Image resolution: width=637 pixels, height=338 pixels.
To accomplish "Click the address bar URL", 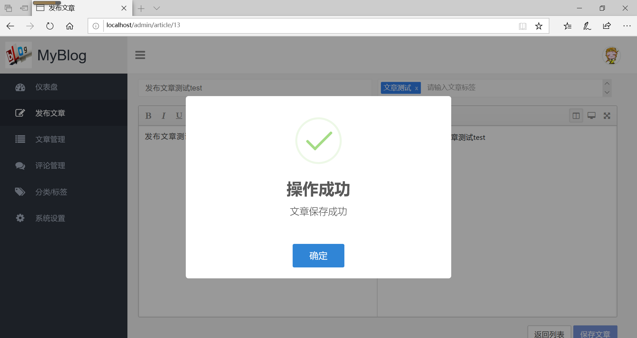I will tap(143, 25).
